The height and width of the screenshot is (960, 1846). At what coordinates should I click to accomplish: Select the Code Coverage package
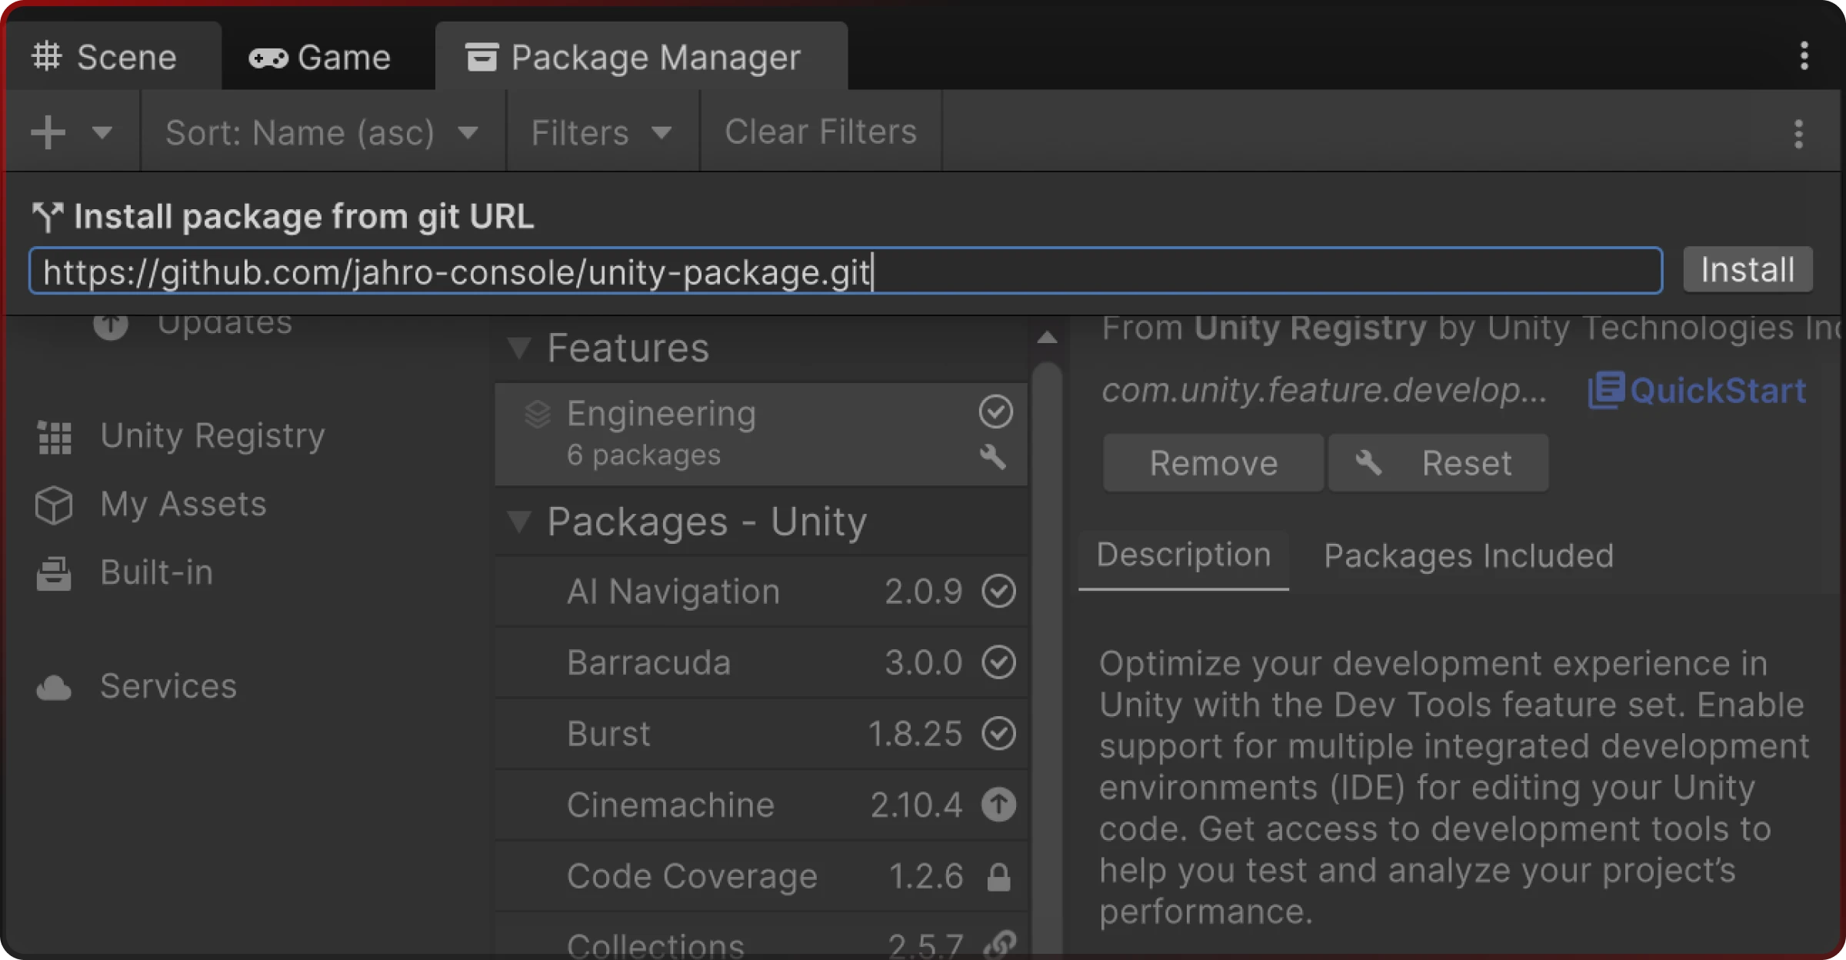[x=761, y=876]
